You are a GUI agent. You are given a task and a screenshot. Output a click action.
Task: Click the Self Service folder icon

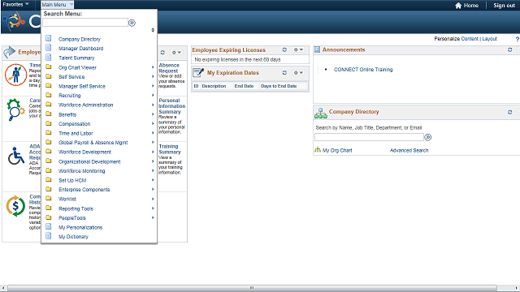click(49, 76)
